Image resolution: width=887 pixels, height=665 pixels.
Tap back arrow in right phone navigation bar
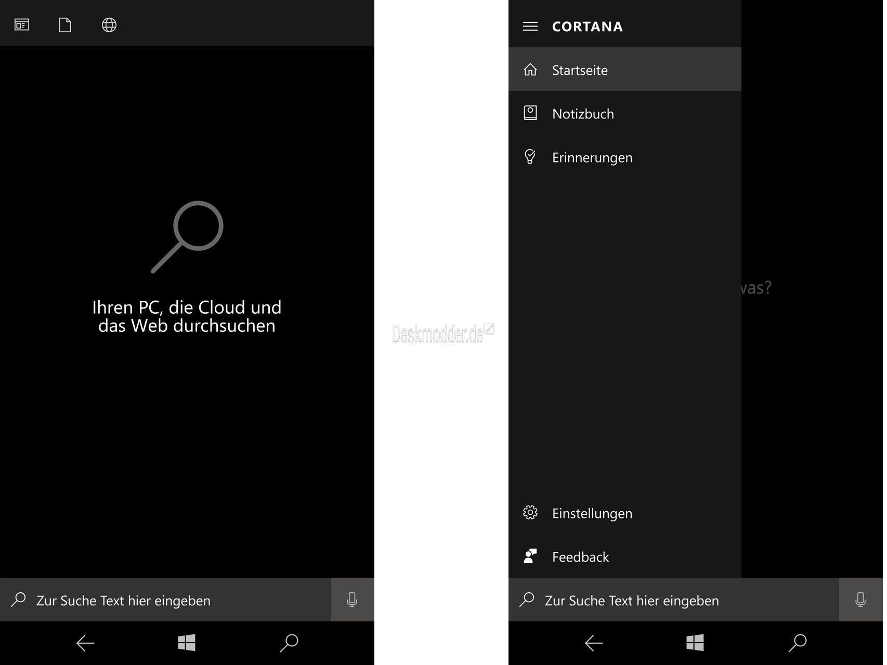[x=594, y=643]
